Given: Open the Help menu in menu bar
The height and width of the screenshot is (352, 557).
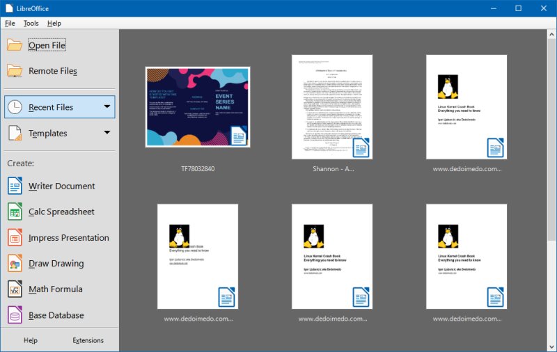Looking at the screenshot, I should click(54, 23).
